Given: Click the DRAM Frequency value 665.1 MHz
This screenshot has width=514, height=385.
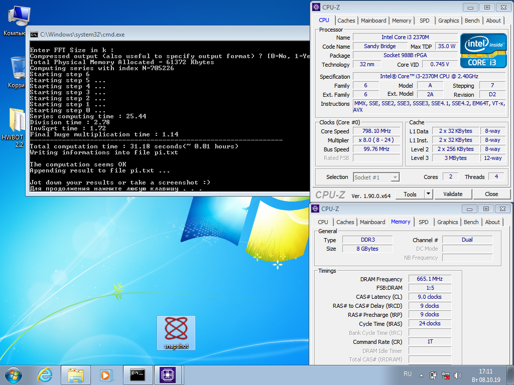Looking at the screenshot, I should [430, 279].
